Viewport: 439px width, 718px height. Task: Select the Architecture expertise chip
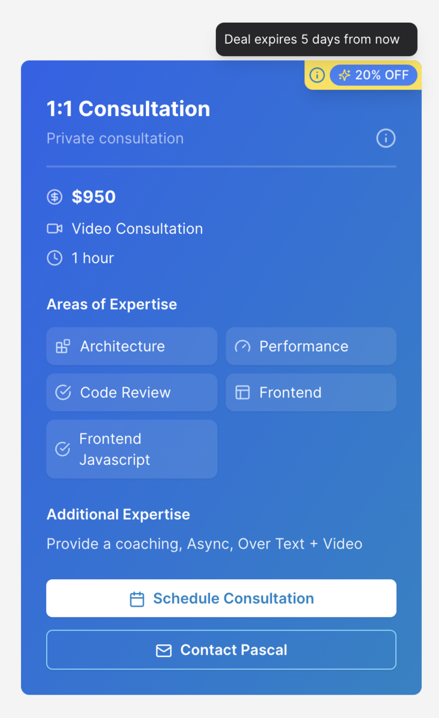click(x=132, y=346)
